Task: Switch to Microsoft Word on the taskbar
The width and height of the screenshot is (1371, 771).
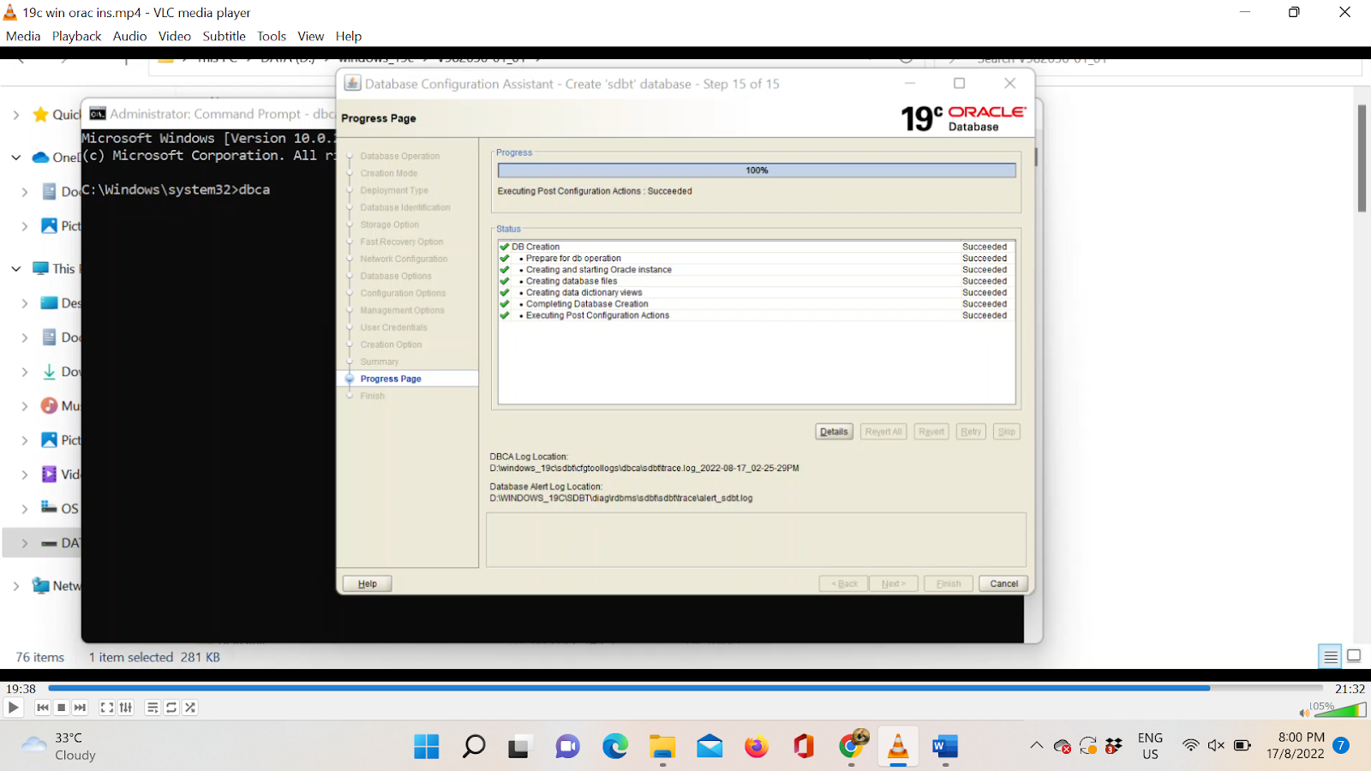Action: click(x=945, y=747)
